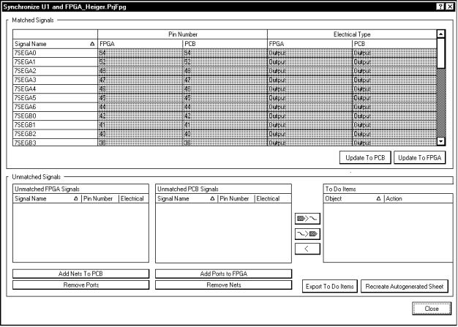Image resolution: width=458 pixels, height=327 pixels.
Task: Click FPGA electrical type cell of 7SEGB1
Action: tap(309, 125)
